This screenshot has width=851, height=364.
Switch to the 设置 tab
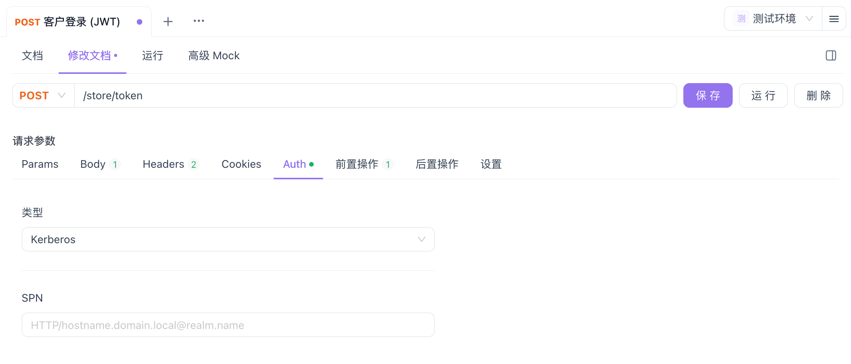[x=491, y=164]
